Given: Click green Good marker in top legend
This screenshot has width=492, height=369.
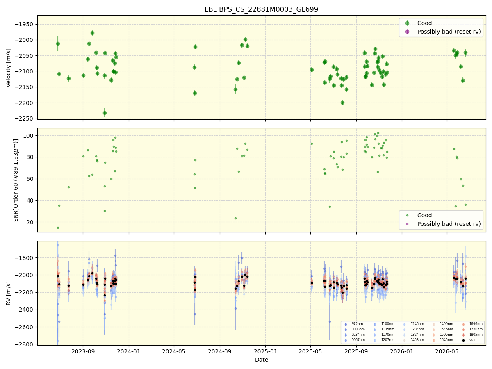Looking at the screenshot, I should 407,23.
